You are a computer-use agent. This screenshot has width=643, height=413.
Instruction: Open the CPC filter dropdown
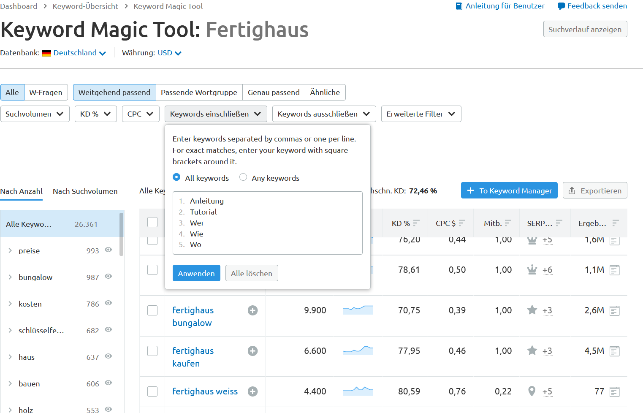(x=141, y=114)
